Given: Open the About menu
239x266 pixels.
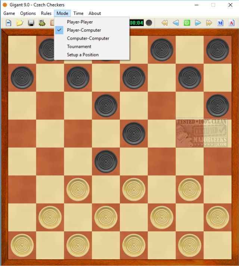Looking at the screenshot, I should pos(94,13).
